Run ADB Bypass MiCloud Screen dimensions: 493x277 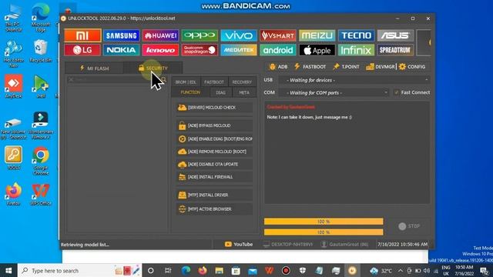tap(214, 125)
